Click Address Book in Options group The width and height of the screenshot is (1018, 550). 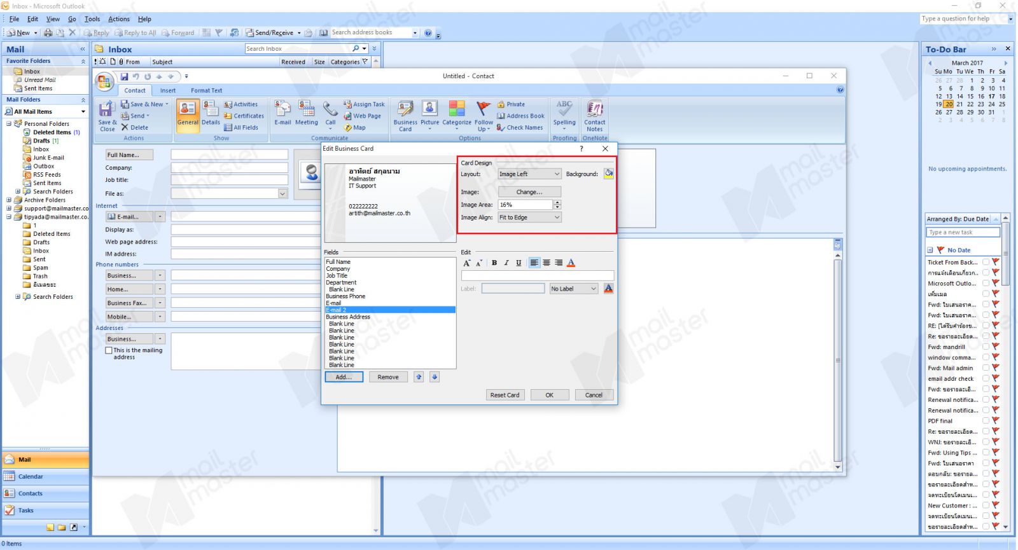click(x=520, y=116)
